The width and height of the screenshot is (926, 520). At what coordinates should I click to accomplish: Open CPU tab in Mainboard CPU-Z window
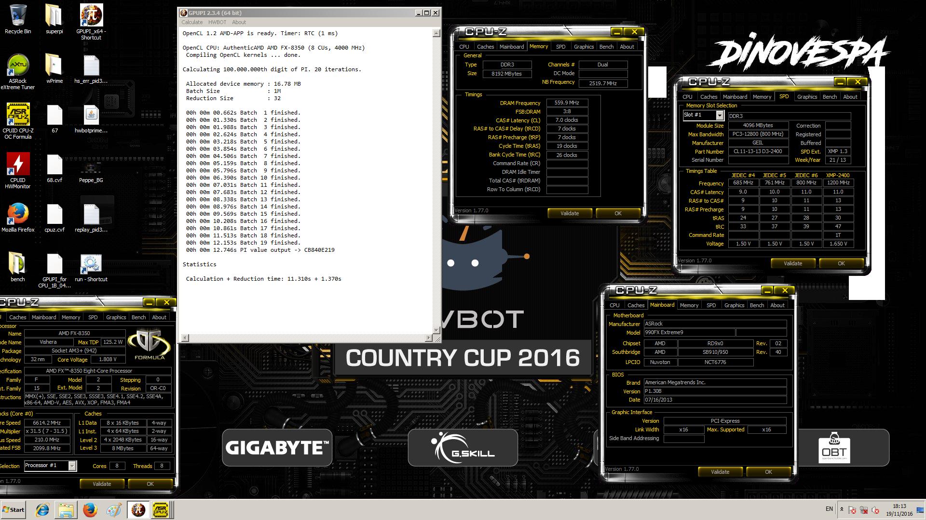point(614,305)
